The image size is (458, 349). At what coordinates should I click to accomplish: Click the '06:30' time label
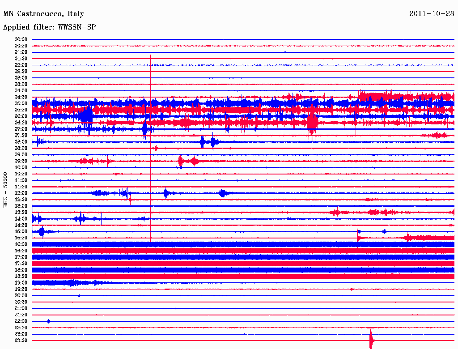[x=21, y=123]
